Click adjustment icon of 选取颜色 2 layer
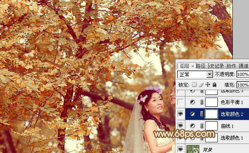Screen dimensions: 249x153 (192, 114)
